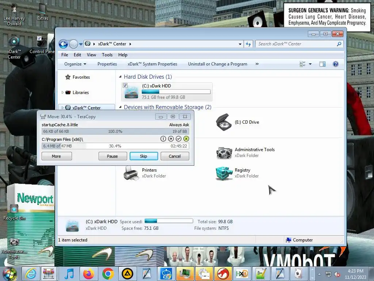Collapse Devices with Removable Storage group
Viewport: 374px width, 281px height.
[120, 107]
